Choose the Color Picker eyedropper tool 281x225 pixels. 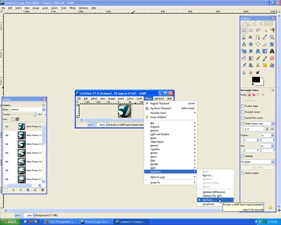pos(265,37)
